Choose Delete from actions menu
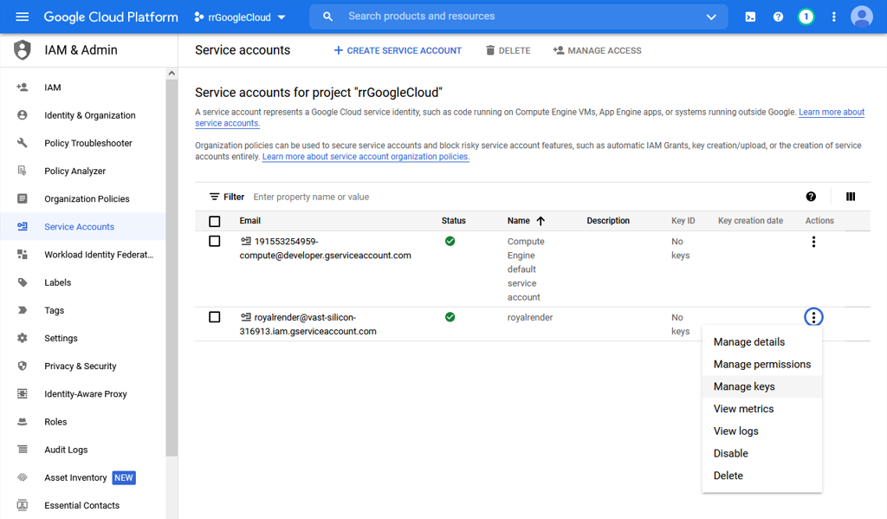Viewport: 887px width, 519px height. (762, 476)
